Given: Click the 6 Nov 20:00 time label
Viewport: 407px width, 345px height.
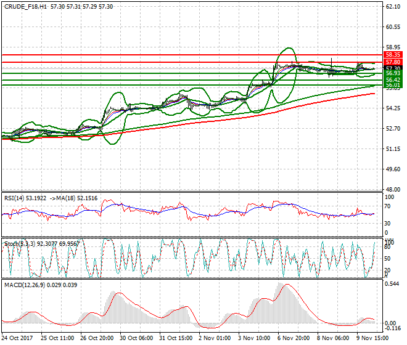Looking at the screenshot, I should click(294, 338).
